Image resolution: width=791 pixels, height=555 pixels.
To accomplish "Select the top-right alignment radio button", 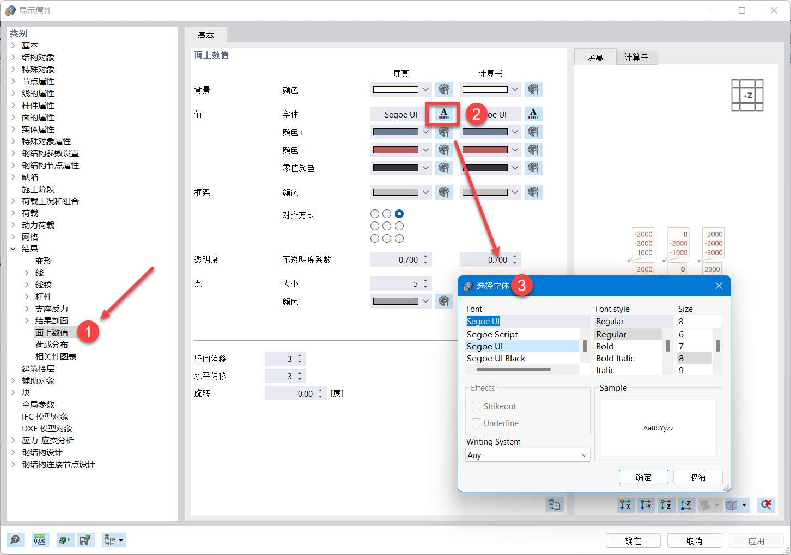I will 399,214.
